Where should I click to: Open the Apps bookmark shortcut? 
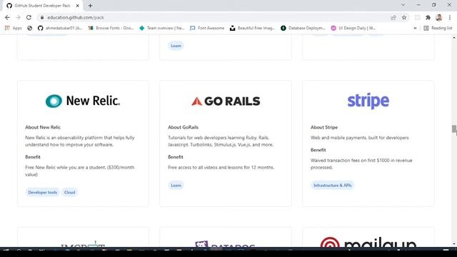14,28
